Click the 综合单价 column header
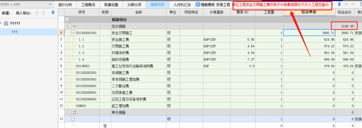This screenshot has width=362, height=128. (x=309, y=12)
